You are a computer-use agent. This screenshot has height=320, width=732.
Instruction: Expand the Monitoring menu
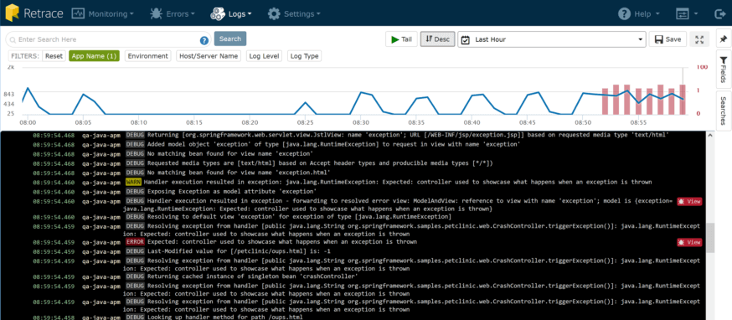(103, 14)
